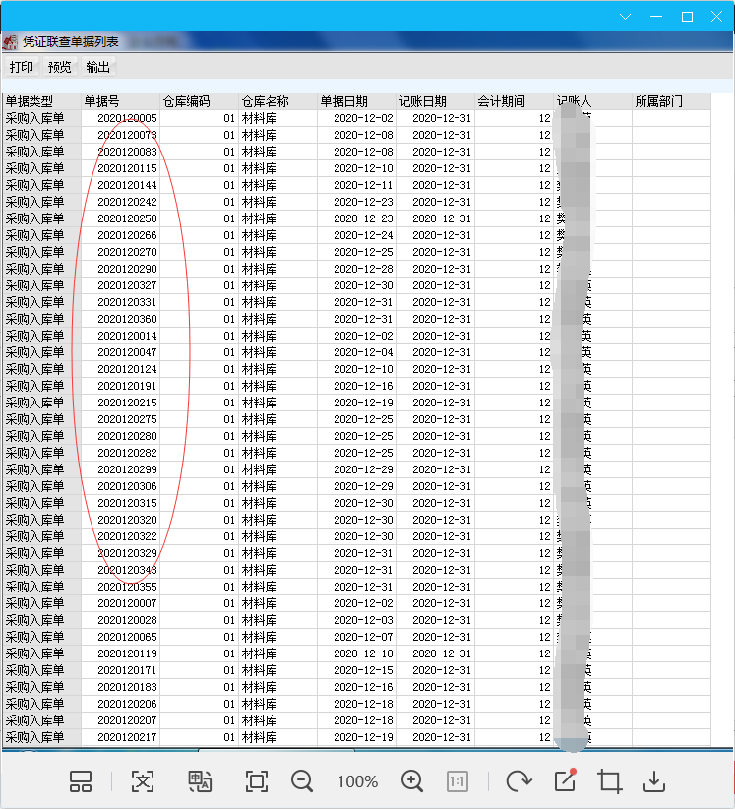
Task: Select document number 2020120320
Action: point(127,520)
